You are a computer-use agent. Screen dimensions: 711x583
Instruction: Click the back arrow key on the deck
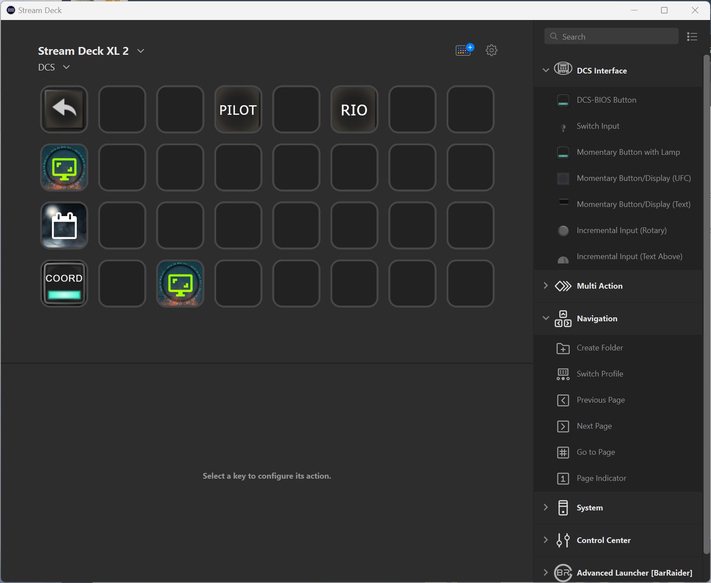tap(64, 109)
